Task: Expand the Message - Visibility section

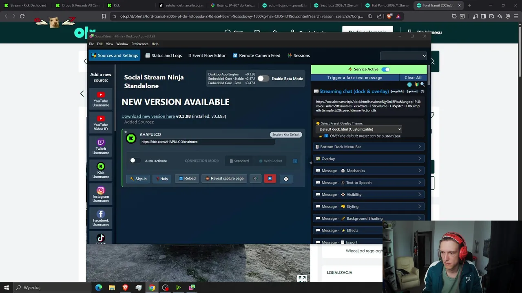Action: point(369,195)
